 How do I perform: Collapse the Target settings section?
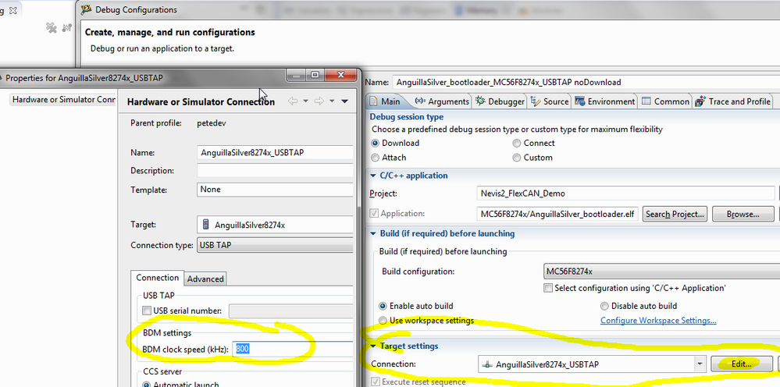(x=372, y=346)
